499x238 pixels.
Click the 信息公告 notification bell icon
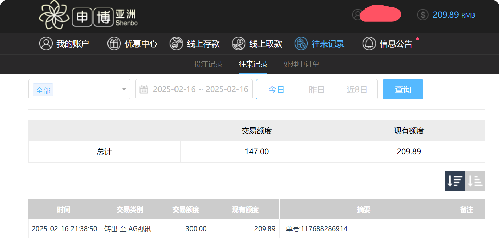pyautogui.click(x=369, y=43)
